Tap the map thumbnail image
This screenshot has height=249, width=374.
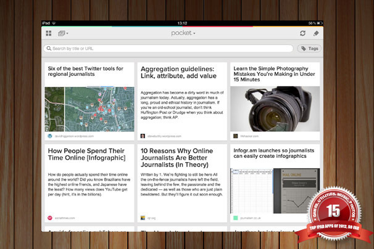point(89,109)
